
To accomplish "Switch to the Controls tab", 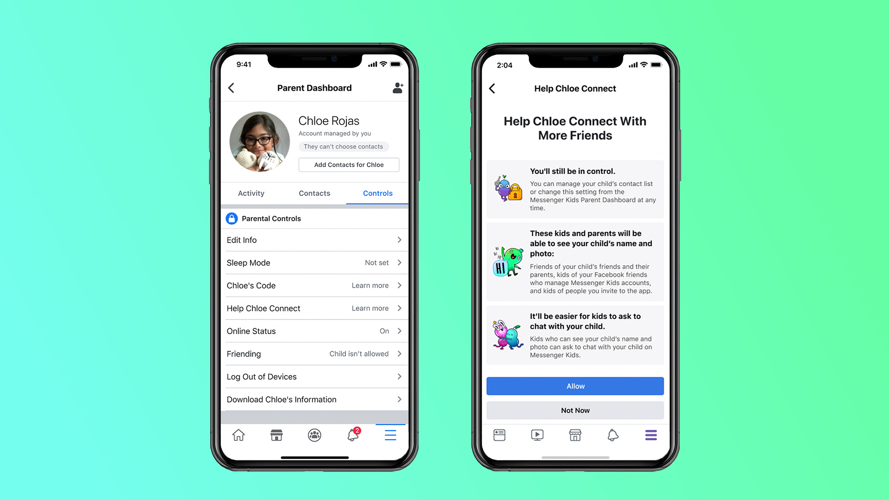I will coord(377,193).
